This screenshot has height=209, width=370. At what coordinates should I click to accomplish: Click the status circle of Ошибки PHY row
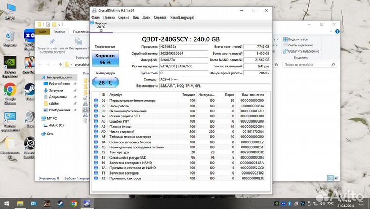(96, 121)
